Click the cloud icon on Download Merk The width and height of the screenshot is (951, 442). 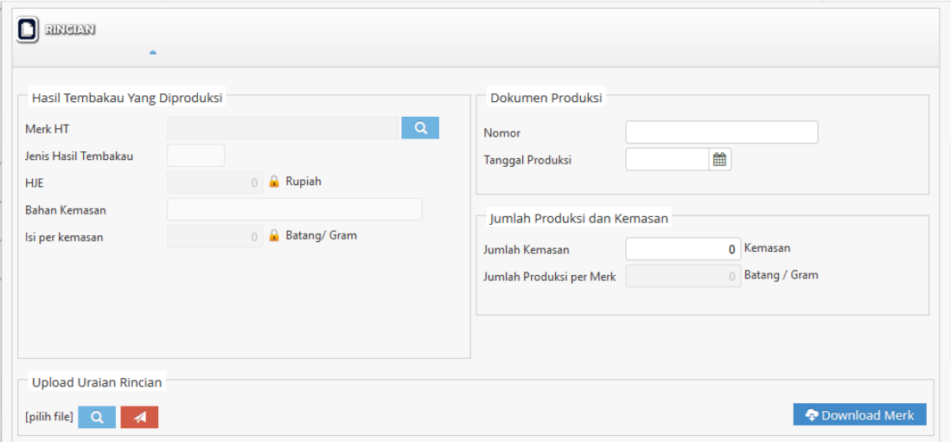pyautogui.click(x=811, y=415)
